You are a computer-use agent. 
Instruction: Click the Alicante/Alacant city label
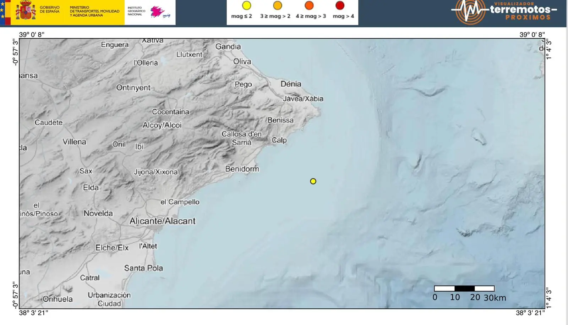(x=162, y=221)
